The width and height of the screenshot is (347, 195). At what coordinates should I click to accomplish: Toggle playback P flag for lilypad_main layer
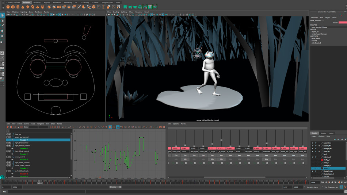coord(316,171)
